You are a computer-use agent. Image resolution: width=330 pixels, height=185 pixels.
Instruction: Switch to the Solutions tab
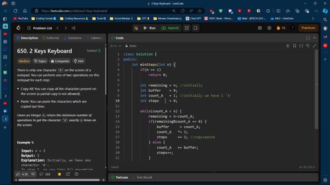pos(73,38)
